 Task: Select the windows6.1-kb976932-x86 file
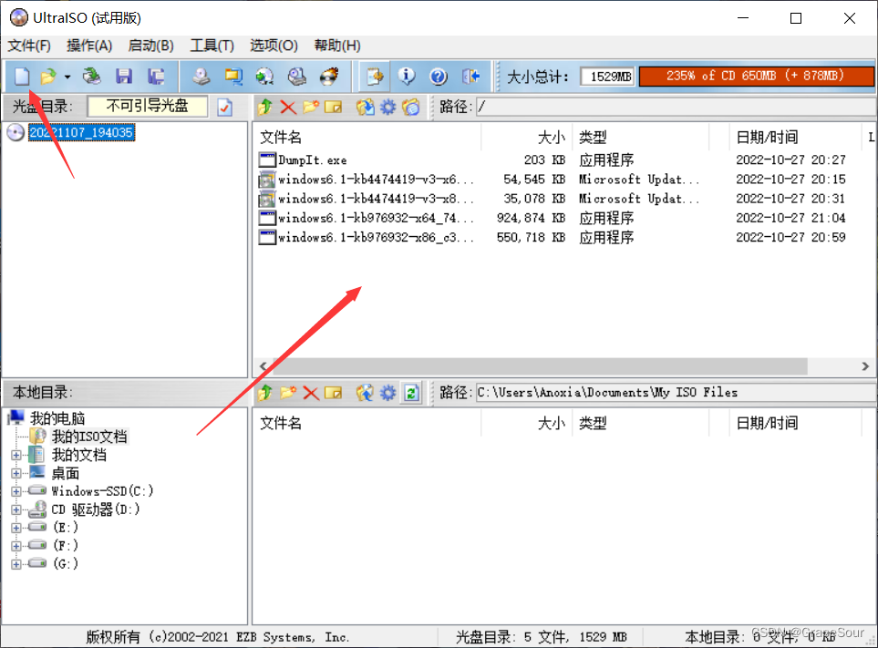[367, 237]
